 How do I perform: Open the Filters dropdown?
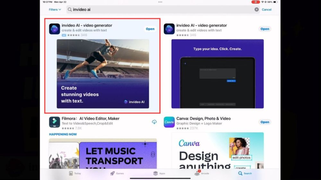click(x=55, y=10)
